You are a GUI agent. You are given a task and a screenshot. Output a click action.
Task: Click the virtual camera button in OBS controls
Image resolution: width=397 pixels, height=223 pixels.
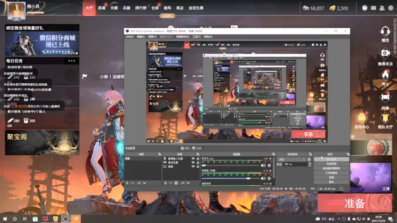331,168
